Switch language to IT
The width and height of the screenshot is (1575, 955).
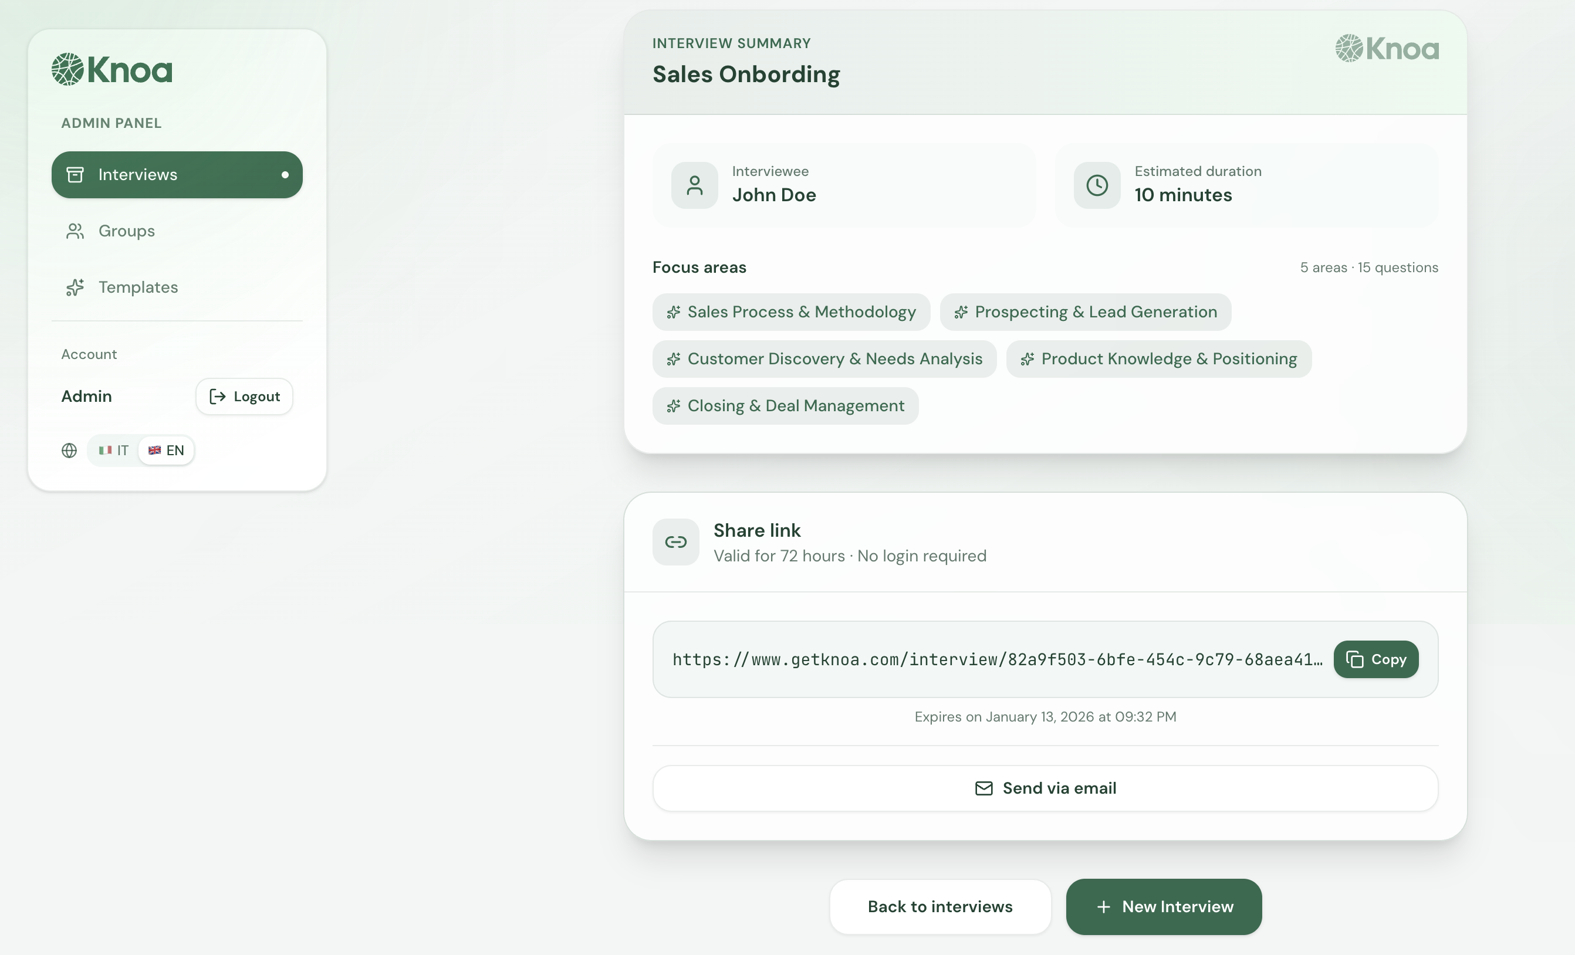tap(113, 451)
